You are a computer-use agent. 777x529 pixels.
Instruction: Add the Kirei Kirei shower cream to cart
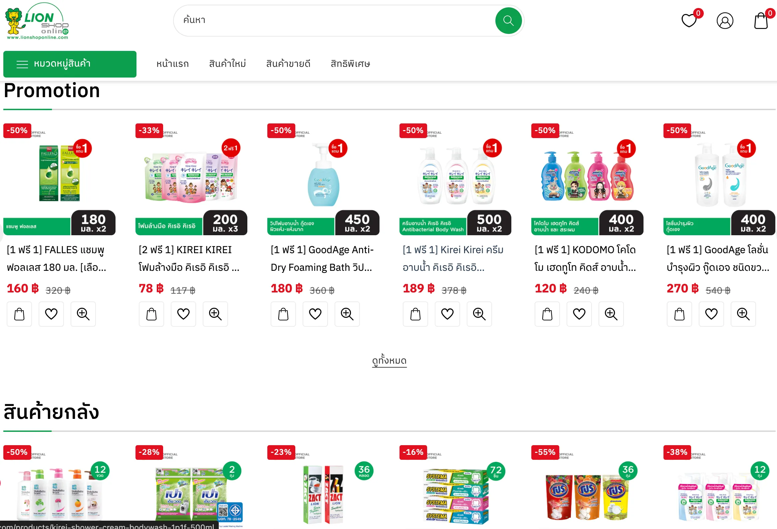415,314
